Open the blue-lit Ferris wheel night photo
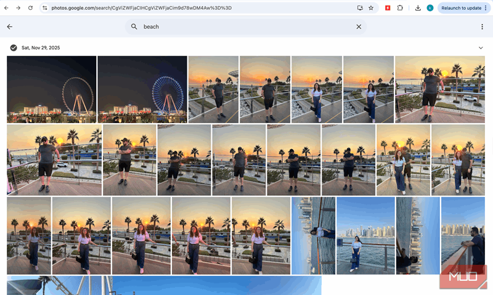This screenshot has height=295, width=493. [x=142, y=89]
